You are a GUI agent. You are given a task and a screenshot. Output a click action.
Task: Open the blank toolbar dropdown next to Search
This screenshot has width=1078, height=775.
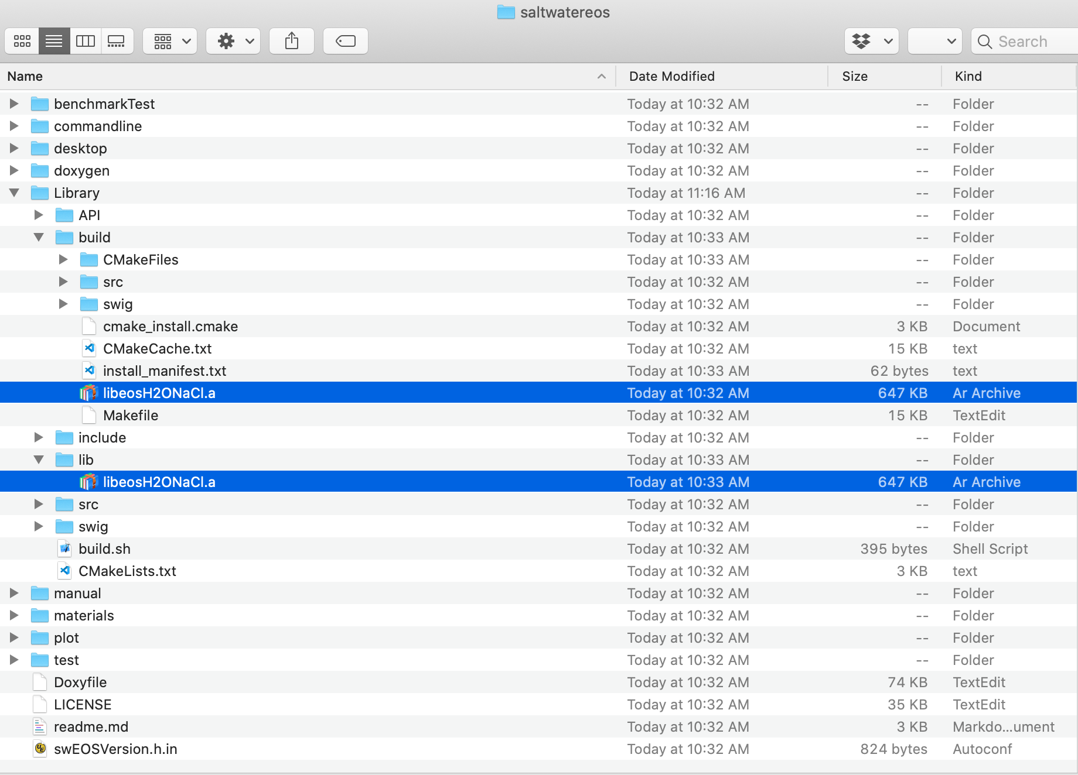click(935, 41)
